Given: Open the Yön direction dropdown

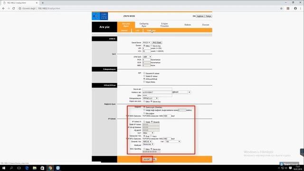Looking at the screenshot, I should [173, 142].
